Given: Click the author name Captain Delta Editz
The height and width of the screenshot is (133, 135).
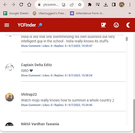Looking at the screenshot, I should pyautogui.click(x=36, y=65).
